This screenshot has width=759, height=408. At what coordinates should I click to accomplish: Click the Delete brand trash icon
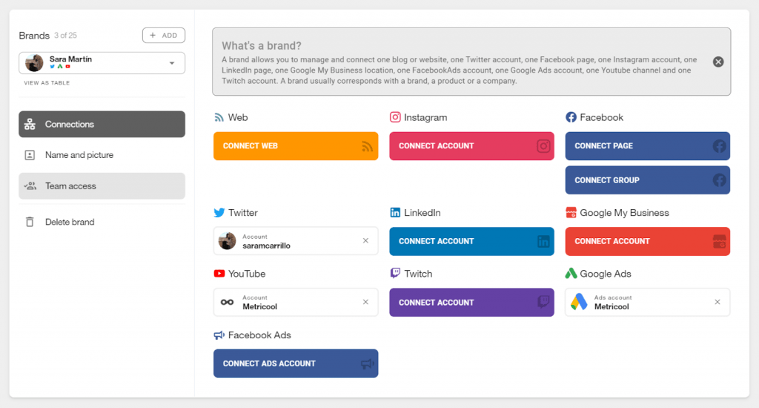coord(30,222)
